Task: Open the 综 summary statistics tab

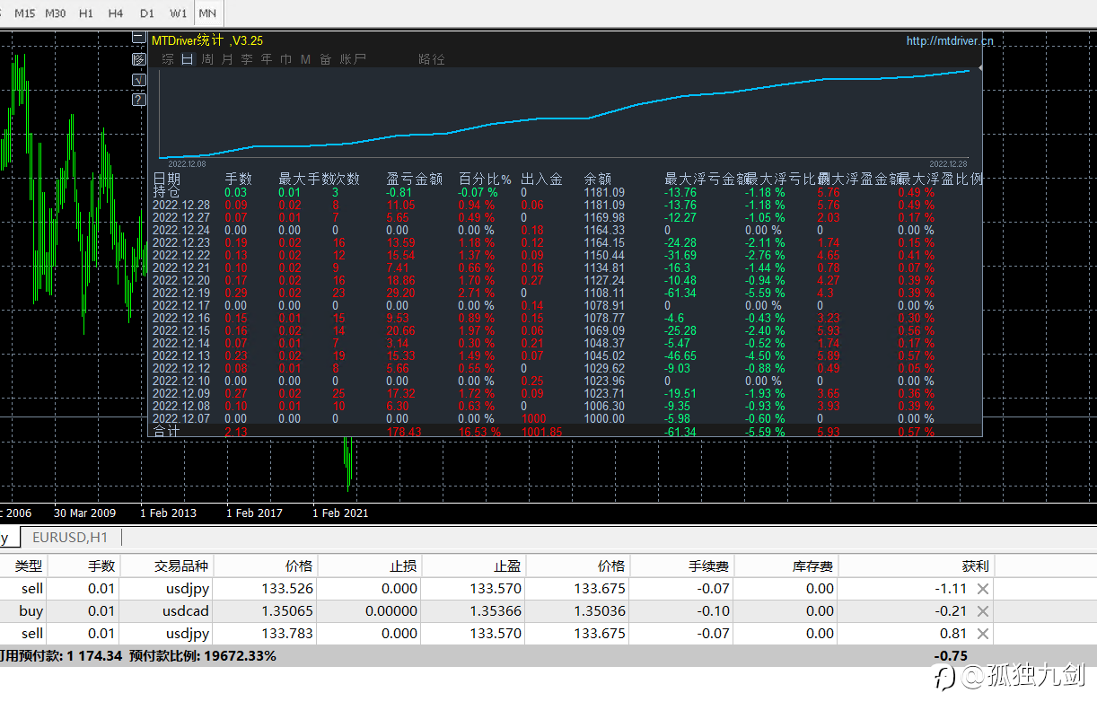Action: point(168,59)
